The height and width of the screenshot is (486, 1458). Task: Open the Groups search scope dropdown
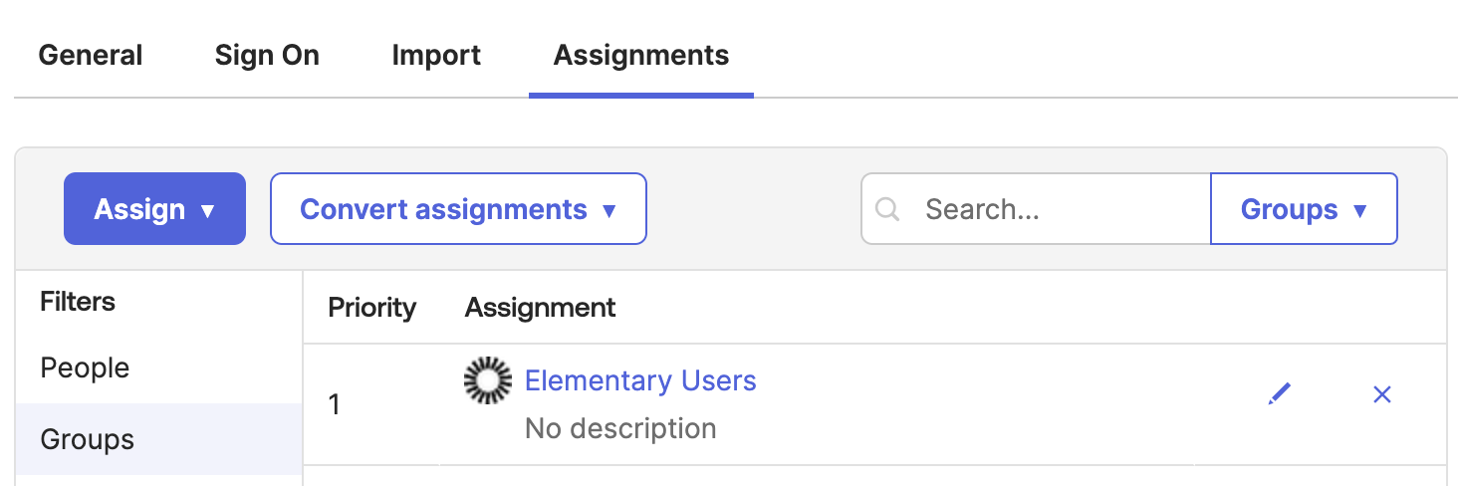[x=1304, y=209]
